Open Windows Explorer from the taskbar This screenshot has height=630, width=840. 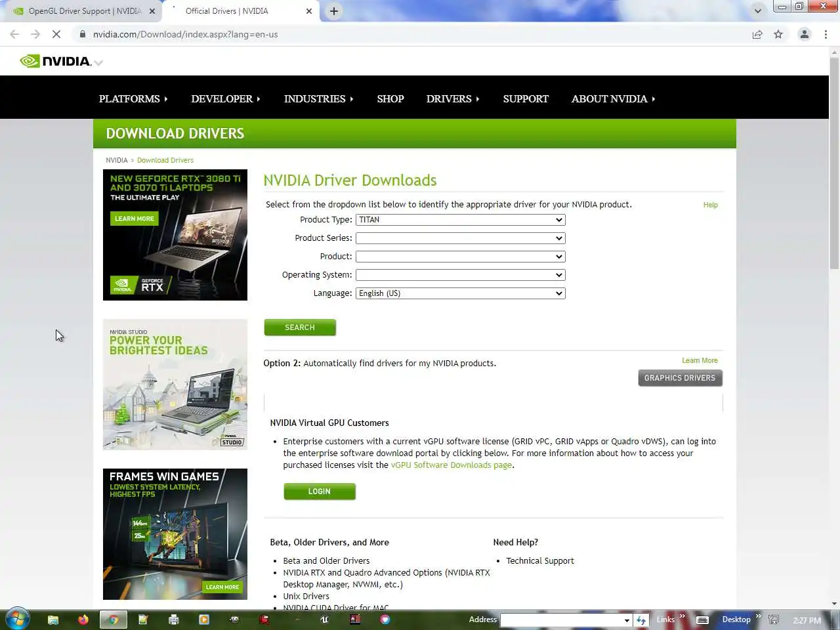53,619
